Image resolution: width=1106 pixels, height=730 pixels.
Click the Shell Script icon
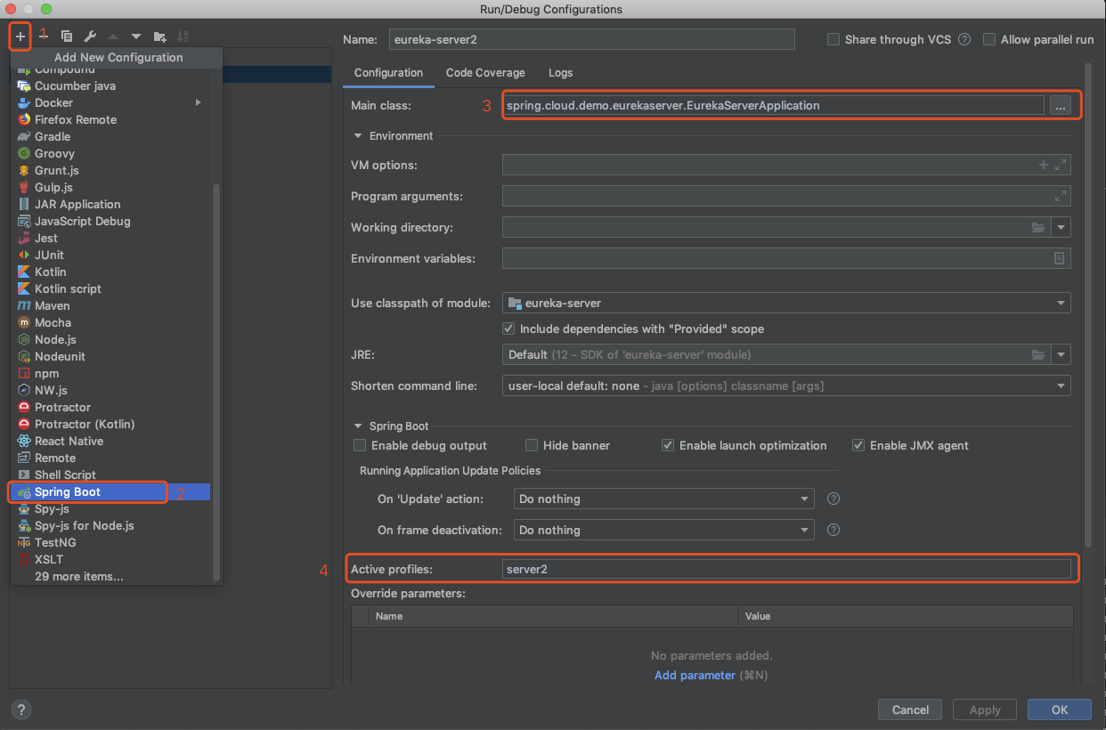click(24, 475)
